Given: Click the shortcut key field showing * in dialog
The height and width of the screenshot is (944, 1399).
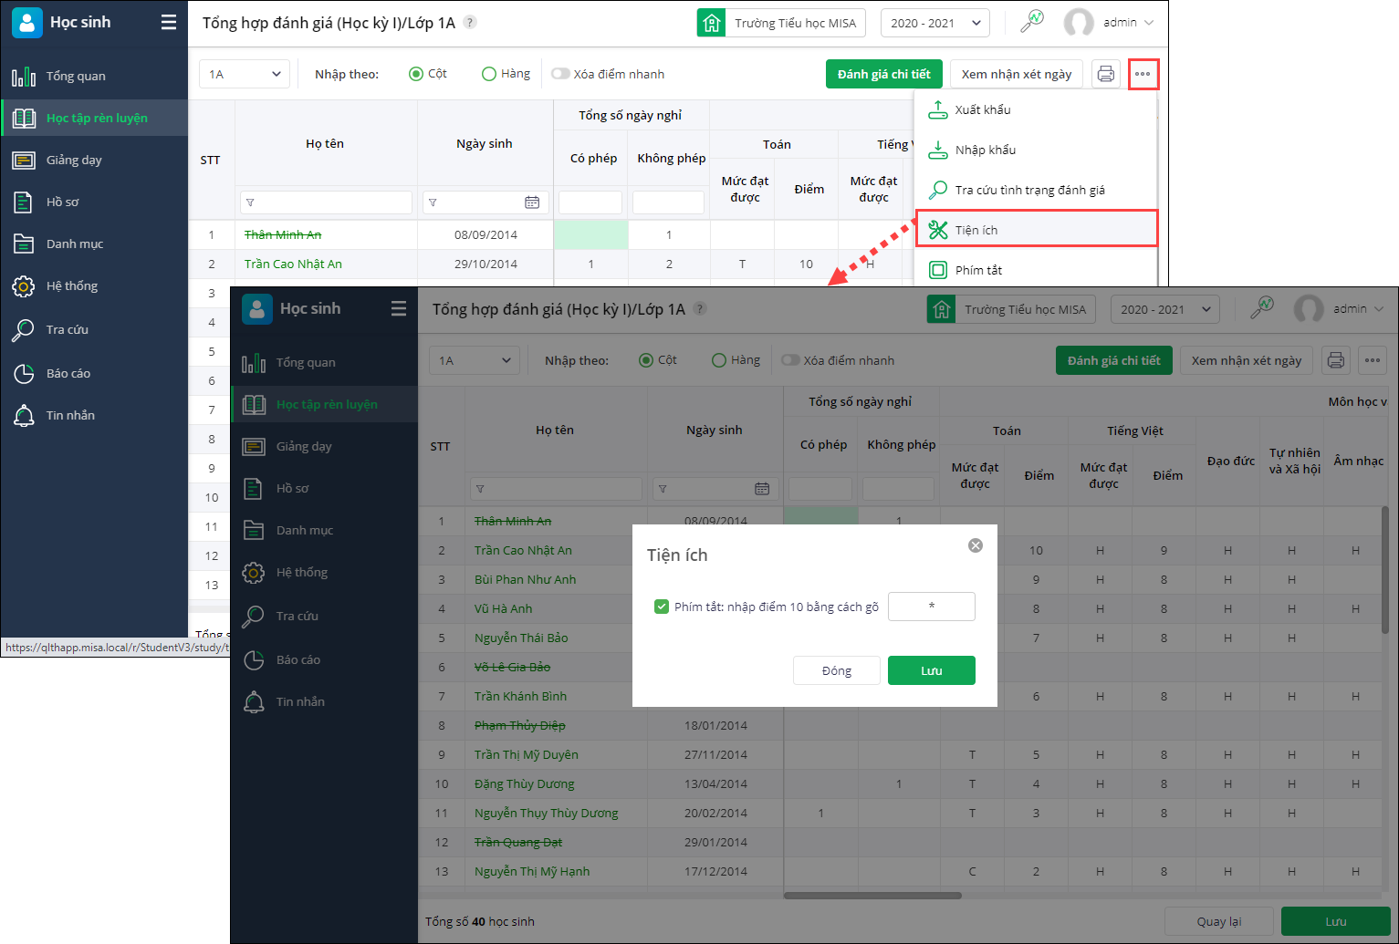Looking at the screenshot, I should pos(932,607).
